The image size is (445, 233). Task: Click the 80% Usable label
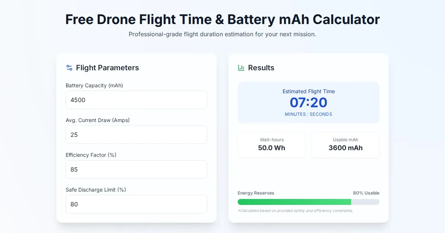(366, 193)
